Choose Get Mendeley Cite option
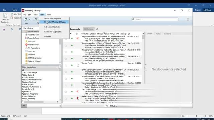This screenshot has height=120, width=214. tap(52, 27)
